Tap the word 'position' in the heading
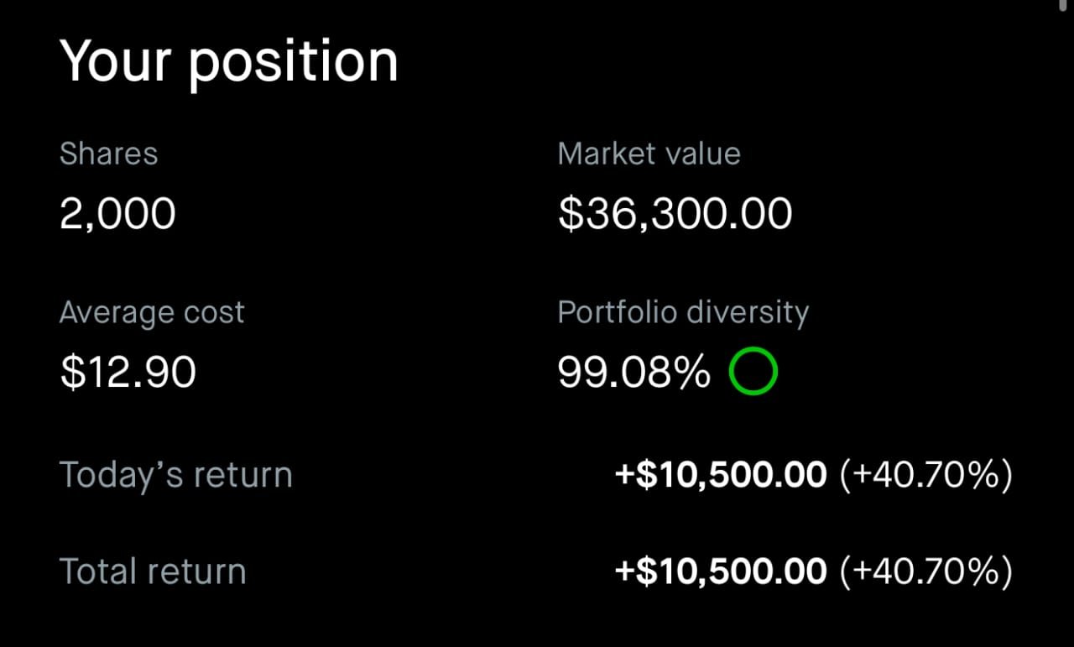Screen dimensions: 1074x647 coord(293,64)
